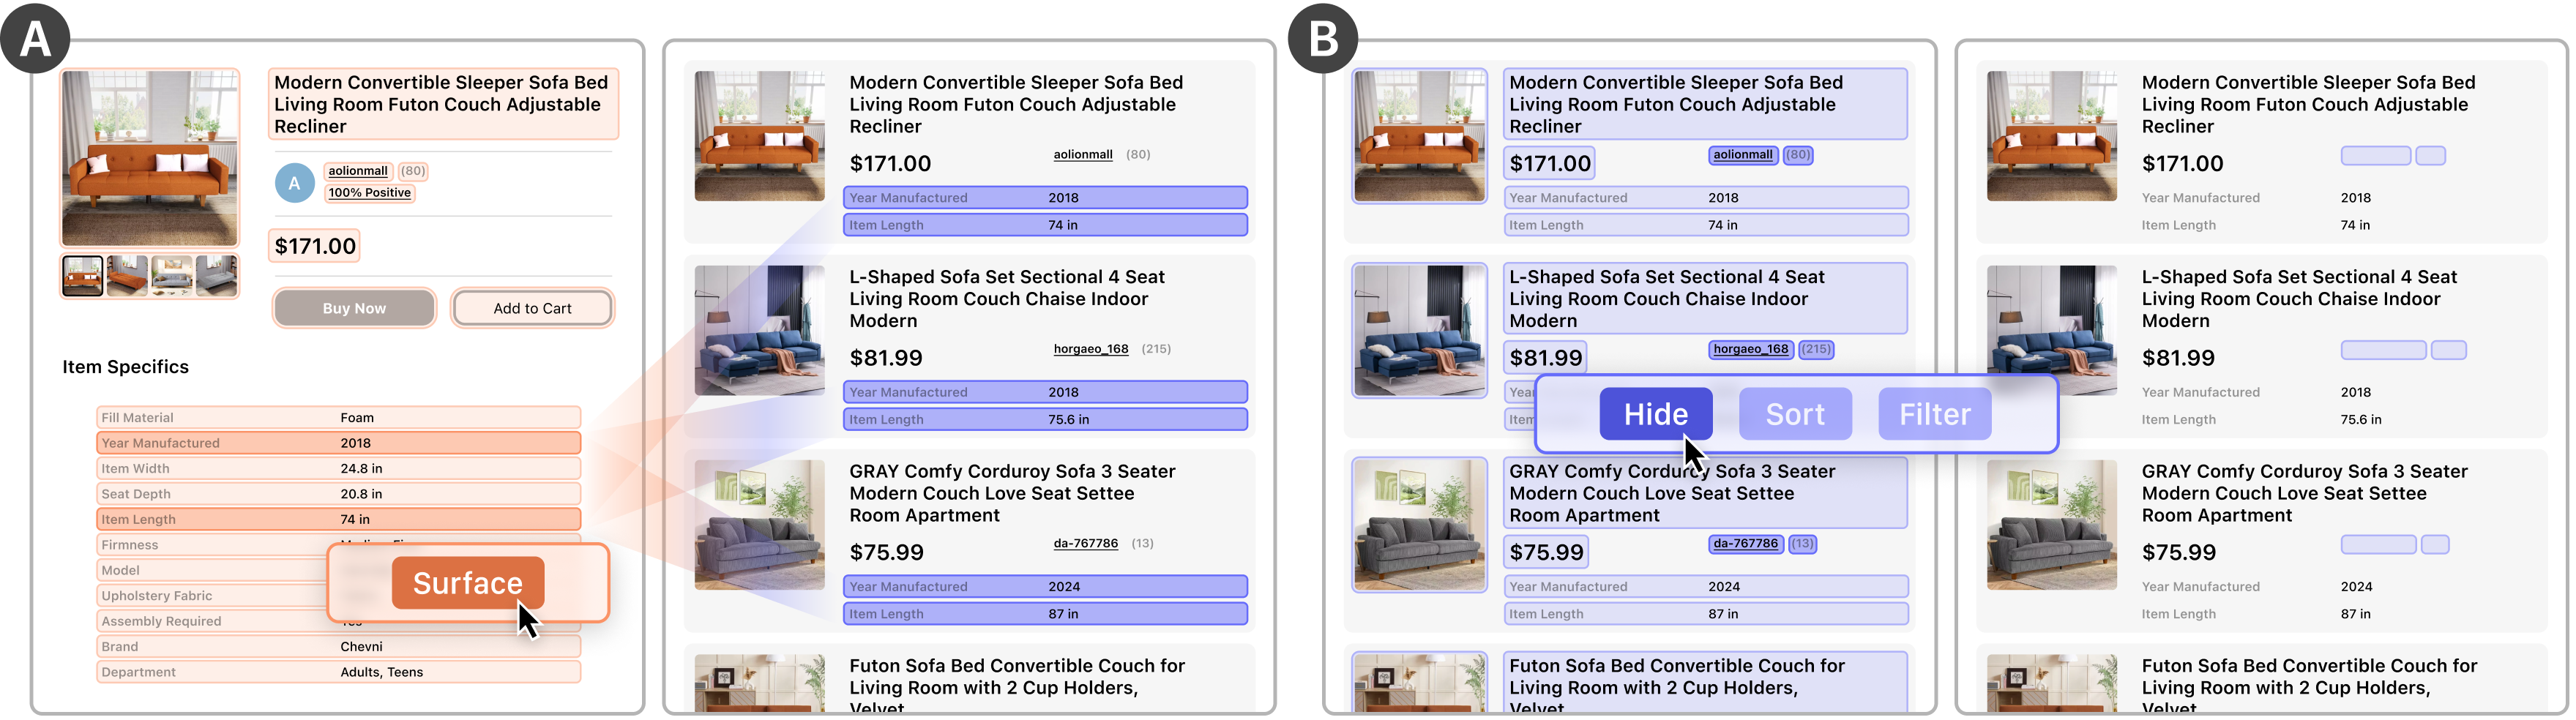This screenshot has width=2576, height=720.
Task: Click the Buy Now button
Action: tap(354, 308)
